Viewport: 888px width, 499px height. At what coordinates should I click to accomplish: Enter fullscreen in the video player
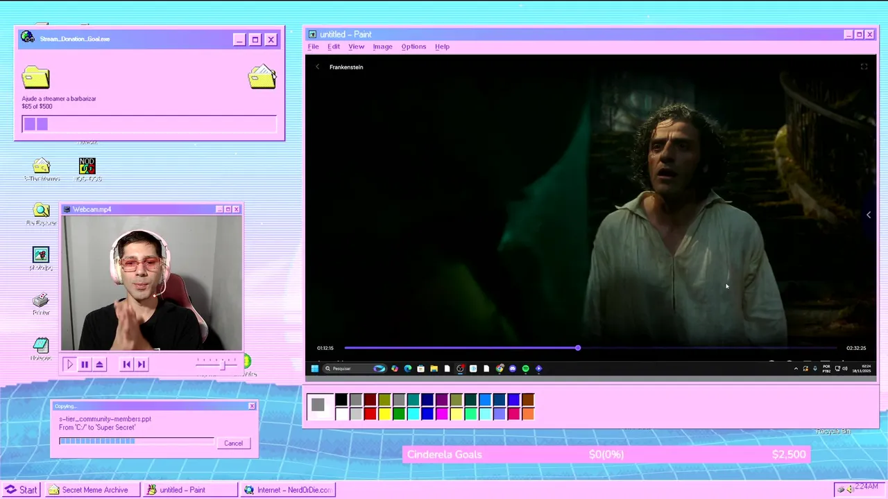point(864,67)
